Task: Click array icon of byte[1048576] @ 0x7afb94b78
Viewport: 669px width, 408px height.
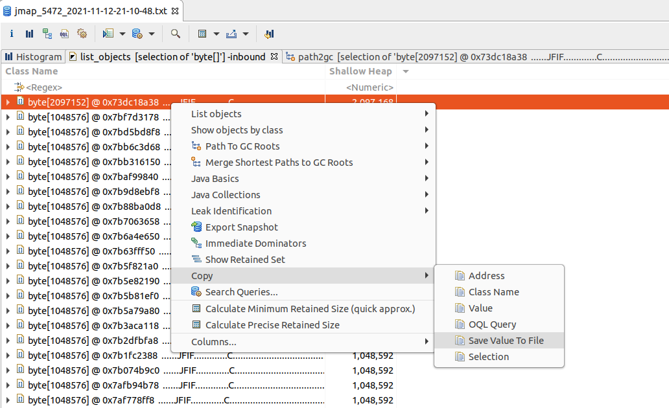Action: (x=20, y=385)
